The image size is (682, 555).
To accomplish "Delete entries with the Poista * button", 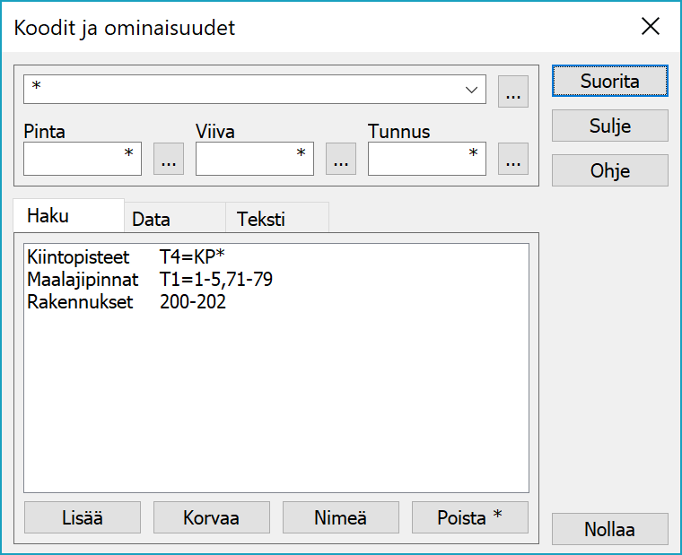I will coord(469,517).
